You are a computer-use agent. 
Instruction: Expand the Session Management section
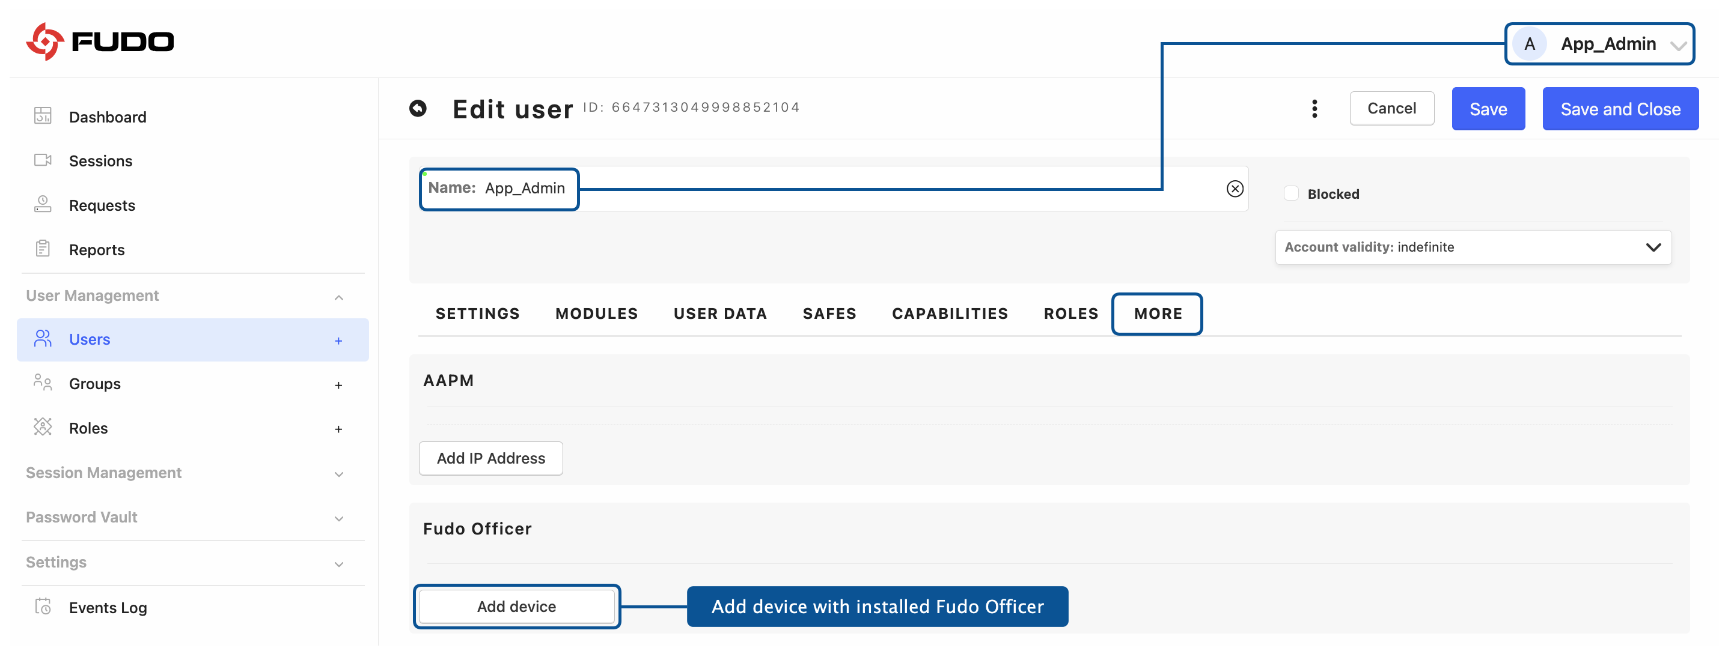339,474
